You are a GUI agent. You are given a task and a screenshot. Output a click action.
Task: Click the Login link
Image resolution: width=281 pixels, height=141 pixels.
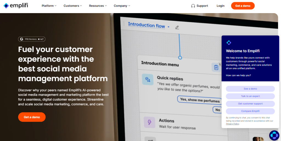coord(220,6)
